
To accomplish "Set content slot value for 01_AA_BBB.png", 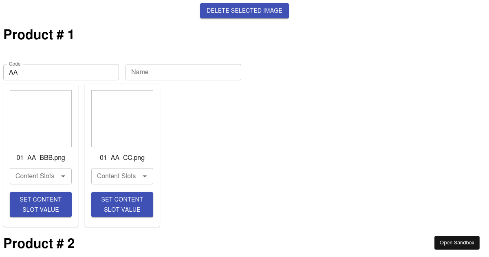I will coord(41,204).
